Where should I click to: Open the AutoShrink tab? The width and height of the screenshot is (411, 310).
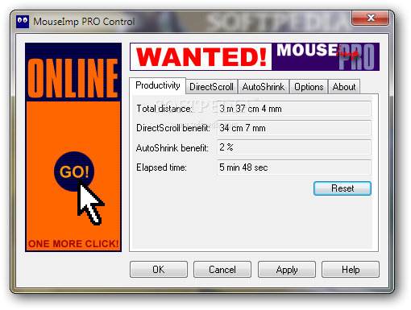click(264, 87)
